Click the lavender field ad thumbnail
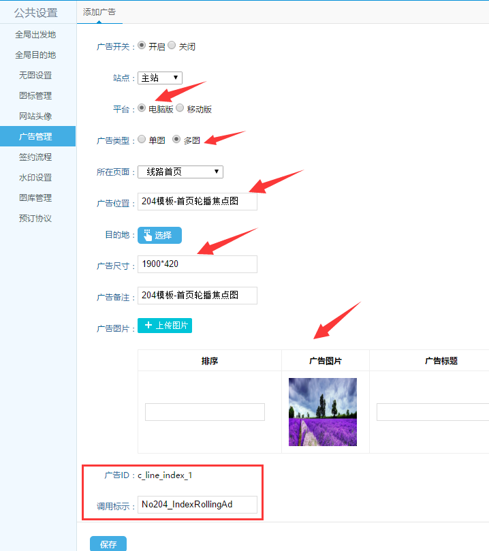The width and height of the screenshot is (489, 551). (x=322, y=412)
